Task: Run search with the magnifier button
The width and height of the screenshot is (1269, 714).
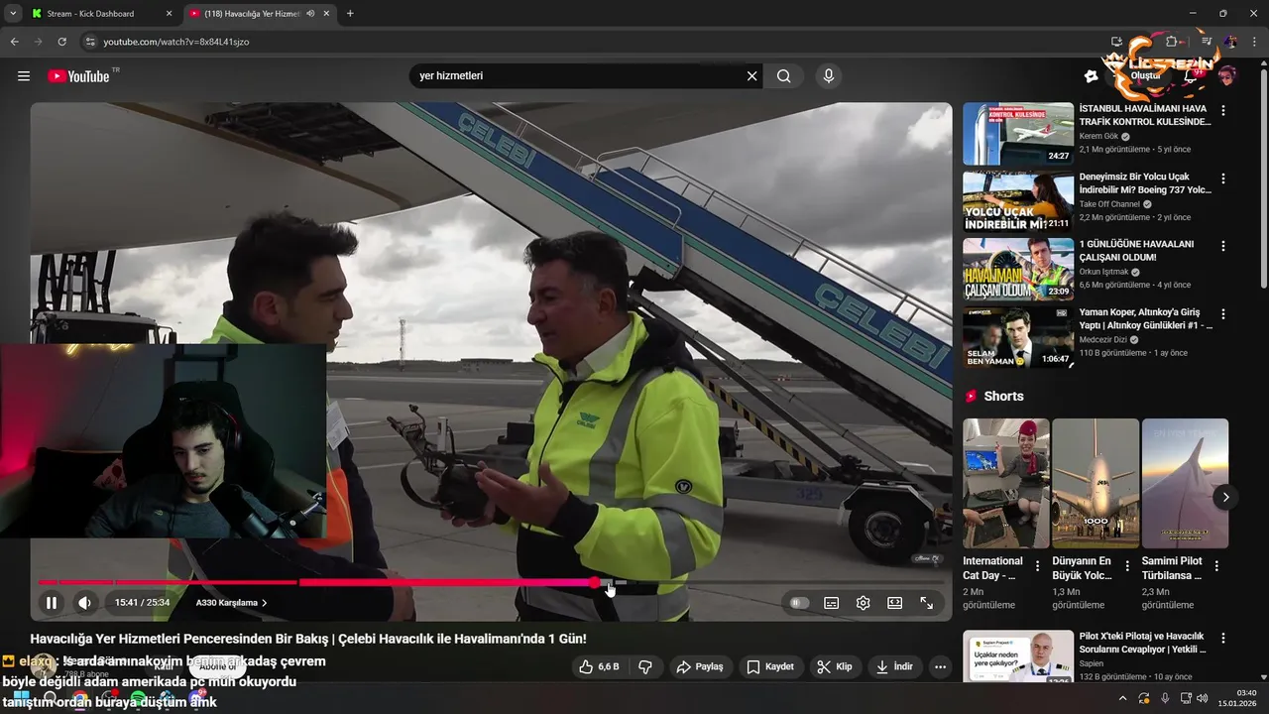Action: [784, 76]
